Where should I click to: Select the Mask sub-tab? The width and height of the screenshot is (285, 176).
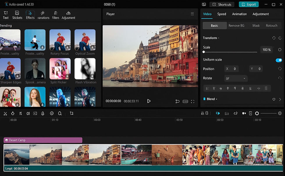click(x=256, y=26)
